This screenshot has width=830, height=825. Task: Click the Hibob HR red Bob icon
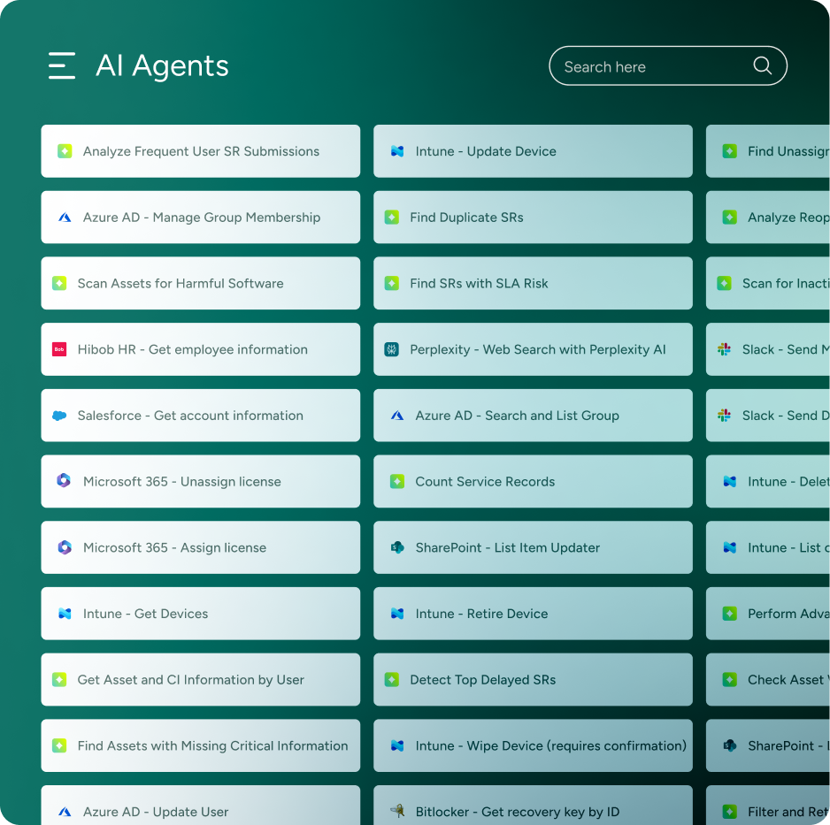point(59,349)
